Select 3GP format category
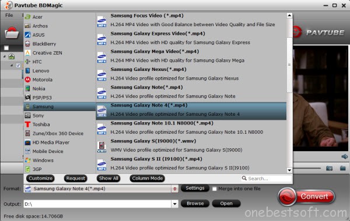Viewport: 350px width, 221px height. coord(60,169)
